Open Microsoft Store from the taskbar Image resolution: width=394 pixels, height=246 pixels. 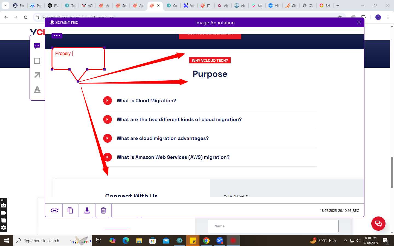point(152,241)
